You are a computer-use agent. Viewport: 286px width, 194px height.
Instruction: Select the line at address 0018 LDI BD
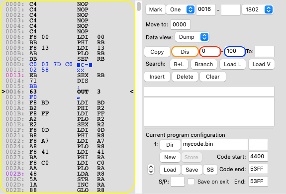(x=68, y=102)
